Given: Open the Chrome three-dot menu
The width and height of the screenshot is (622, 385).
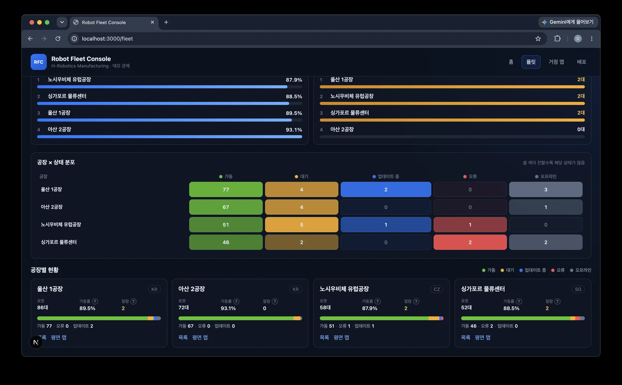Looking at the screenshot, I should pyautogui.click(x=592, y=39).
